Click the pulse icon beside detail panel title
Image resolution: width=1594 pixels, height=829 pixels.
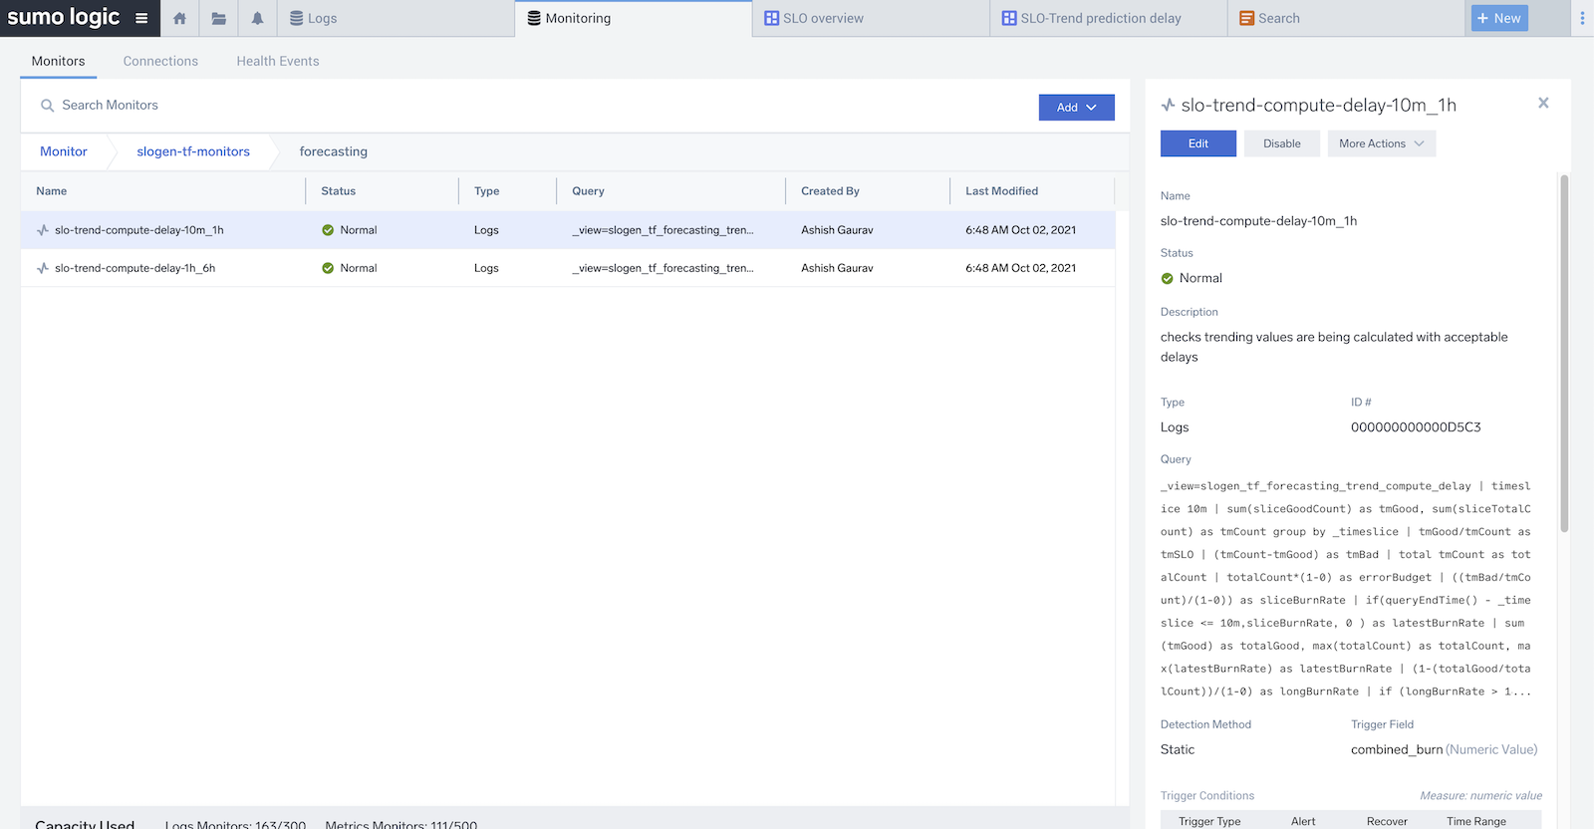tap(1168, 105)
